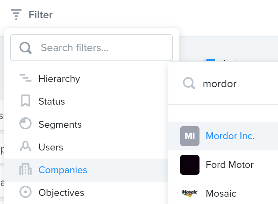Select the Users filter option
Viewport: 278px width, 204px height.
[86, 147]
